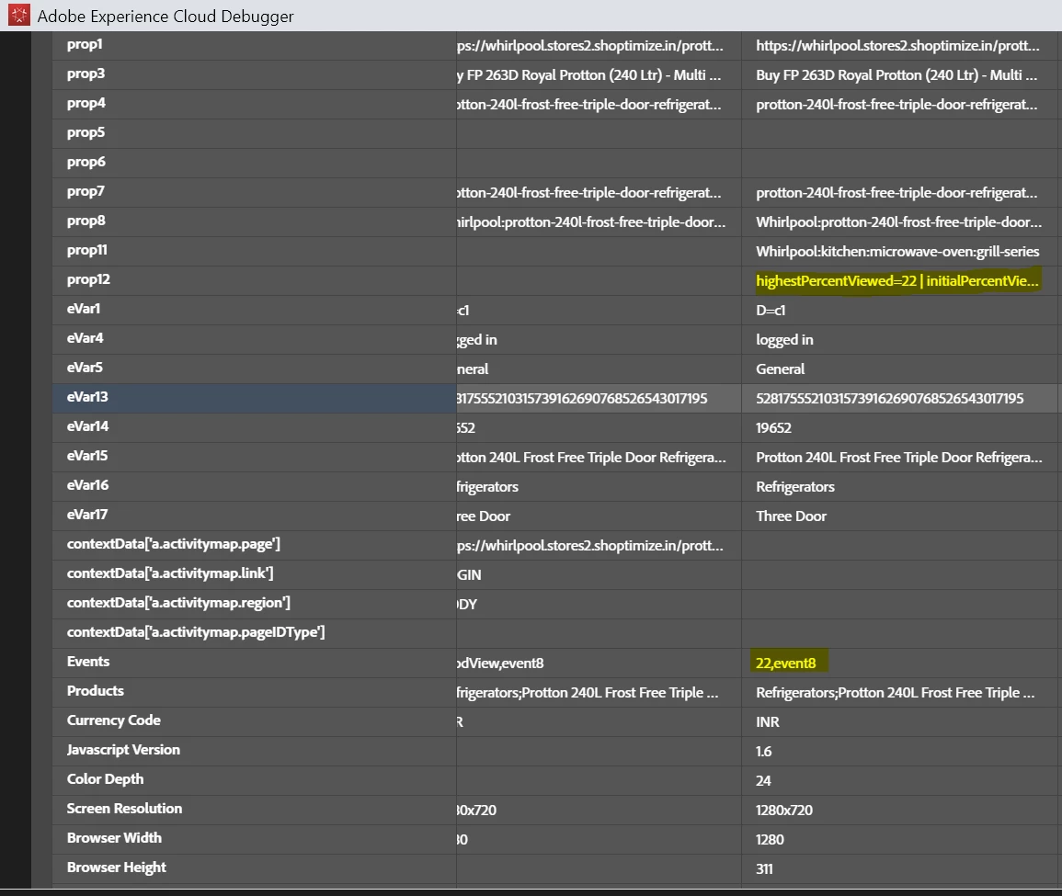Select the Events row label
This screenshot has height=896, width=1062.
88,661
